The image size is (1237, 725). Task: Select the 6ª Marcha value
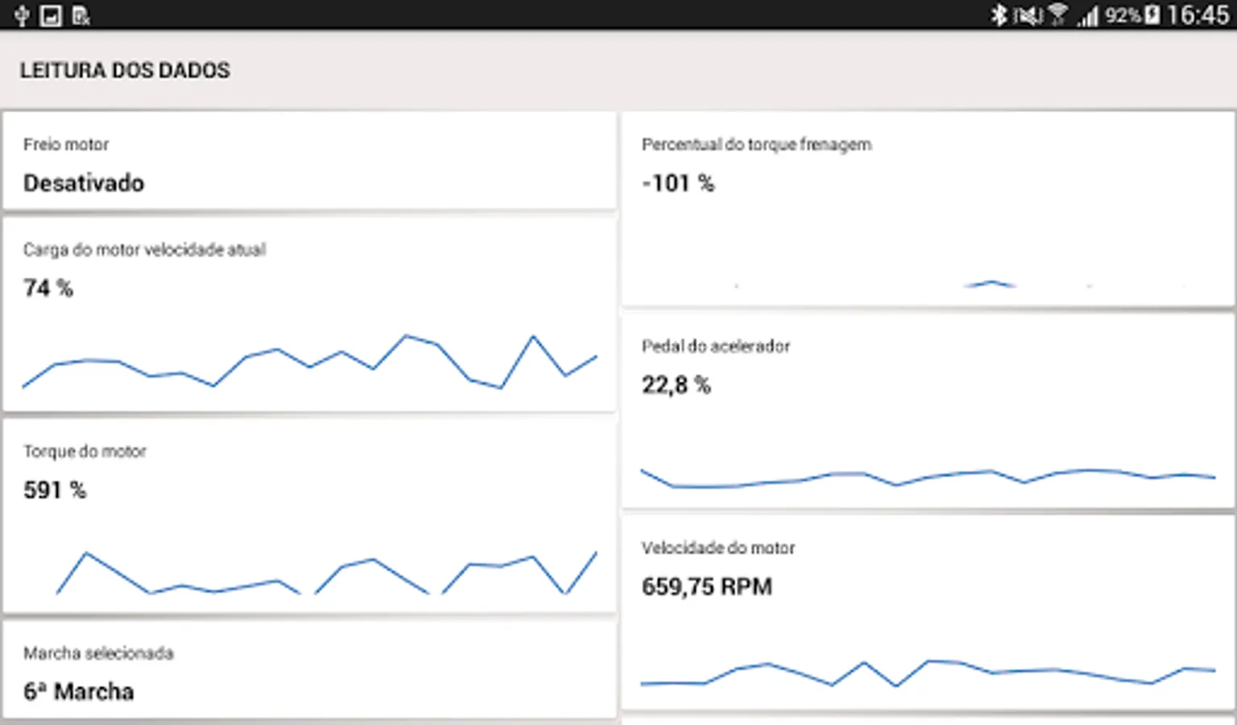tap(78, 691)
